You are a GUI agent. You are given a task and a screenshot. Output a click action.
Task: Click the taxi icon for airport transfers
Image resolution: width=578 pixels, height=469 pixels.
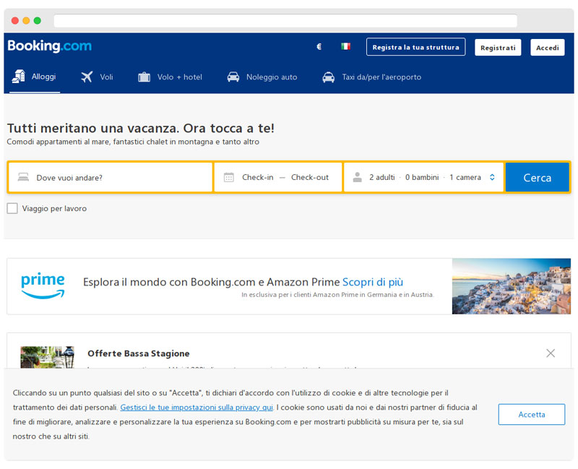coord(329,77)
